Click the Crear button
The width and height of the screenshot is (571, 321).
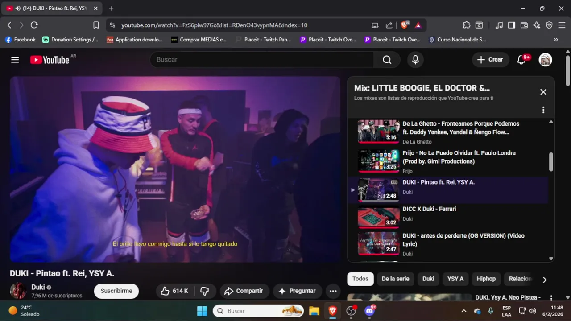pos(490,60)
